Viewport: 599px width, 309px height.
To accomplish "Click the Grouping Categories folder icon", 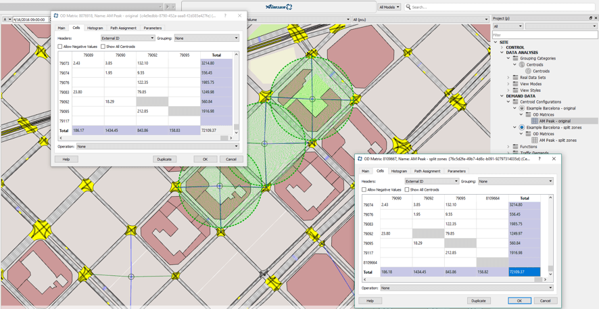I will click(516, 58).
